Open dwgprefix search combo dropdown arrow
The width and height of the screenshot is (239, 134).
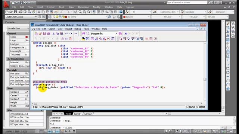pos(116,33)
